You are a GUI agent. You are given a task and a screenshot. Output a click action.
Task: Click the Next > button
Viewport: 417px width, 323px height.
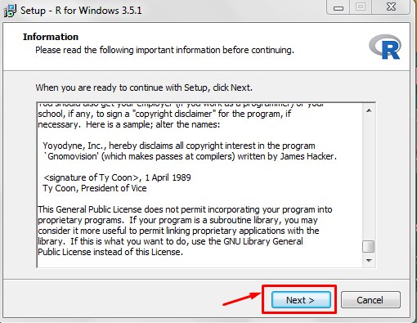(x=301, y=300)
